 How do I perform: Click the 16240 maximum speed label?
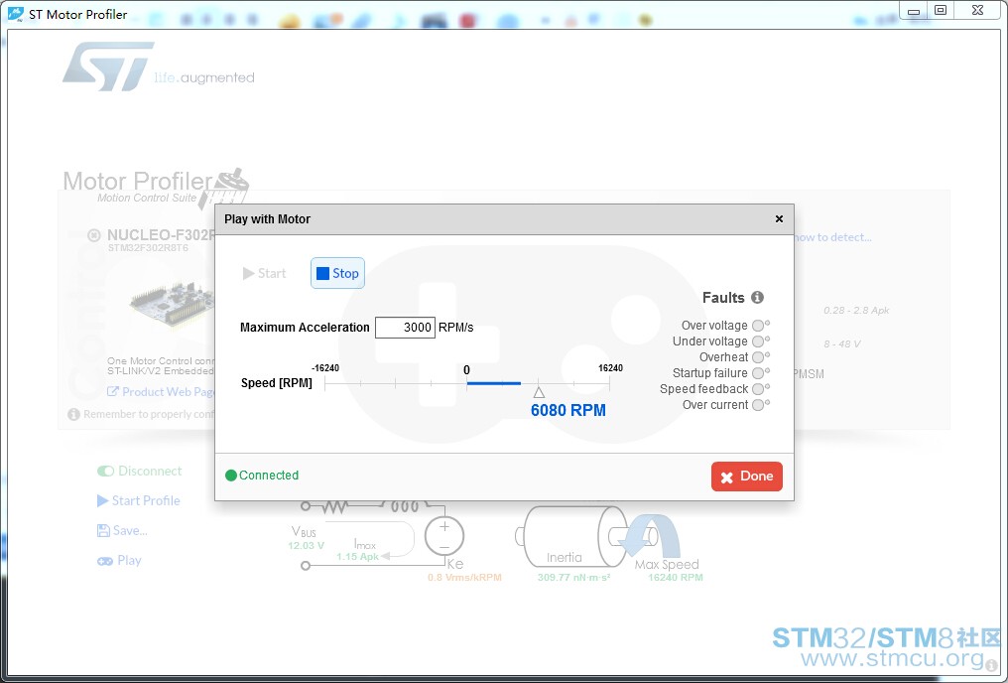(x=610, y=368)
